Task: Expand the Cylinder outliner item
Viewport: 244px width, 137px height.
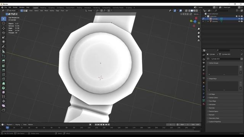Action: (x=208, y=19)
